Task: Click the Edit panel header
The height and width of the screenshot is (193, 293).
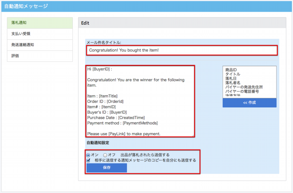Action: [x=182, y=23]
